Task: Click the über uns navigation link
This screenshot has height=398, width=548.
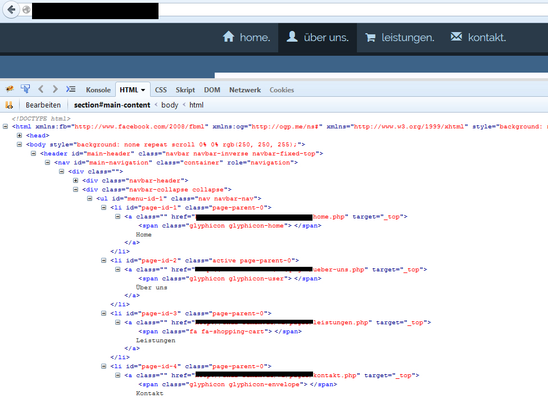Action: coord(316,37)
